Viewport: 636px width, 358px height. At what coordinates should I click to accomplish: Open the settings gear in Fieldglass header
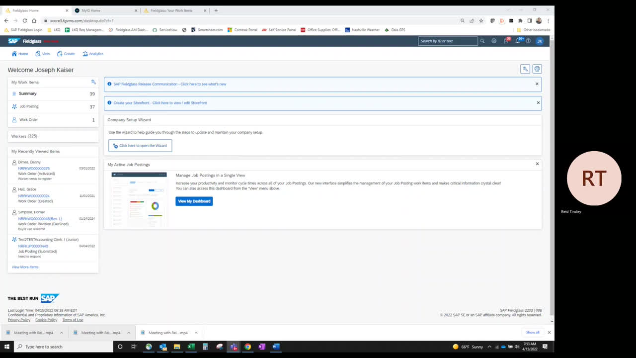point(494,41)
